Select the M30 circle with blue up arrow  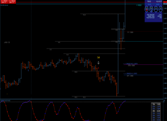tap(151, 9)
